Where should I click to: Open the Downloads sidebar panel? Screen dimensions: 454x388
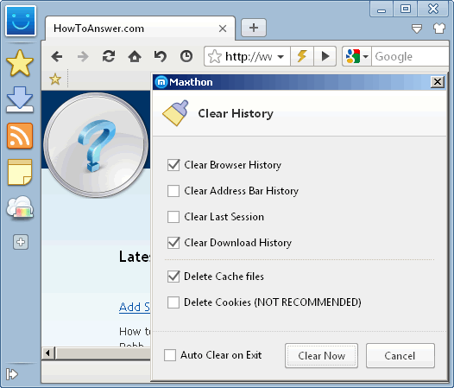coord(20,99)
